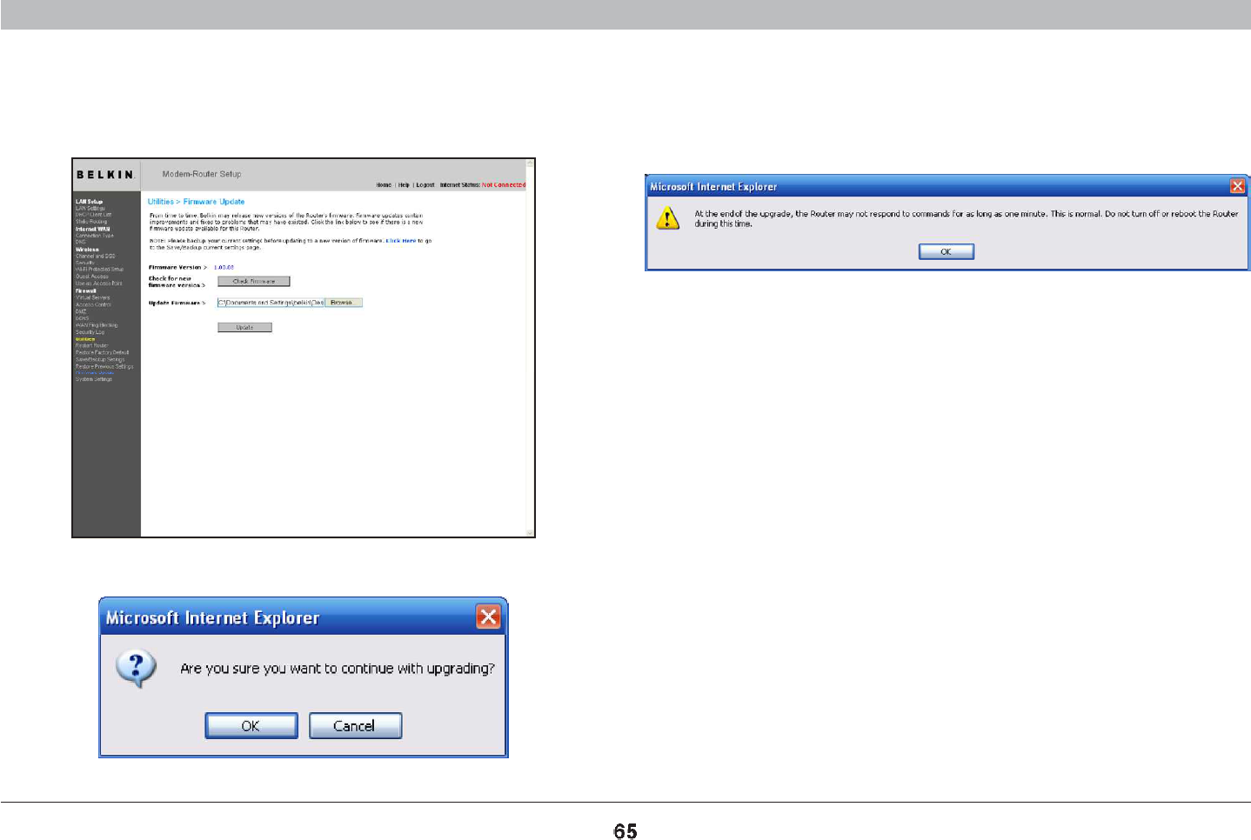Select the 'LAN Setup' sidebar heading
Image resolution: width=1251 pixels, height=840 pixels.
tap(89, 202)
